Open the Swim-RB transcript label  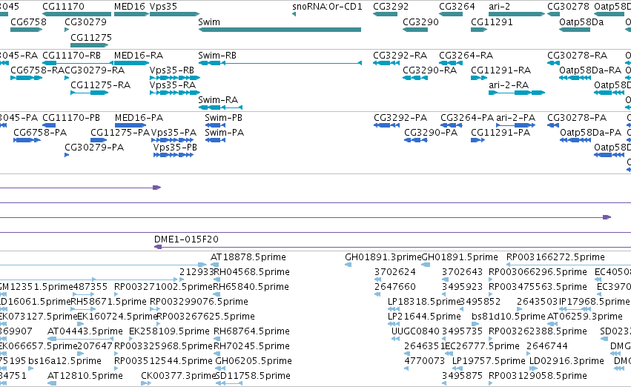217,55
